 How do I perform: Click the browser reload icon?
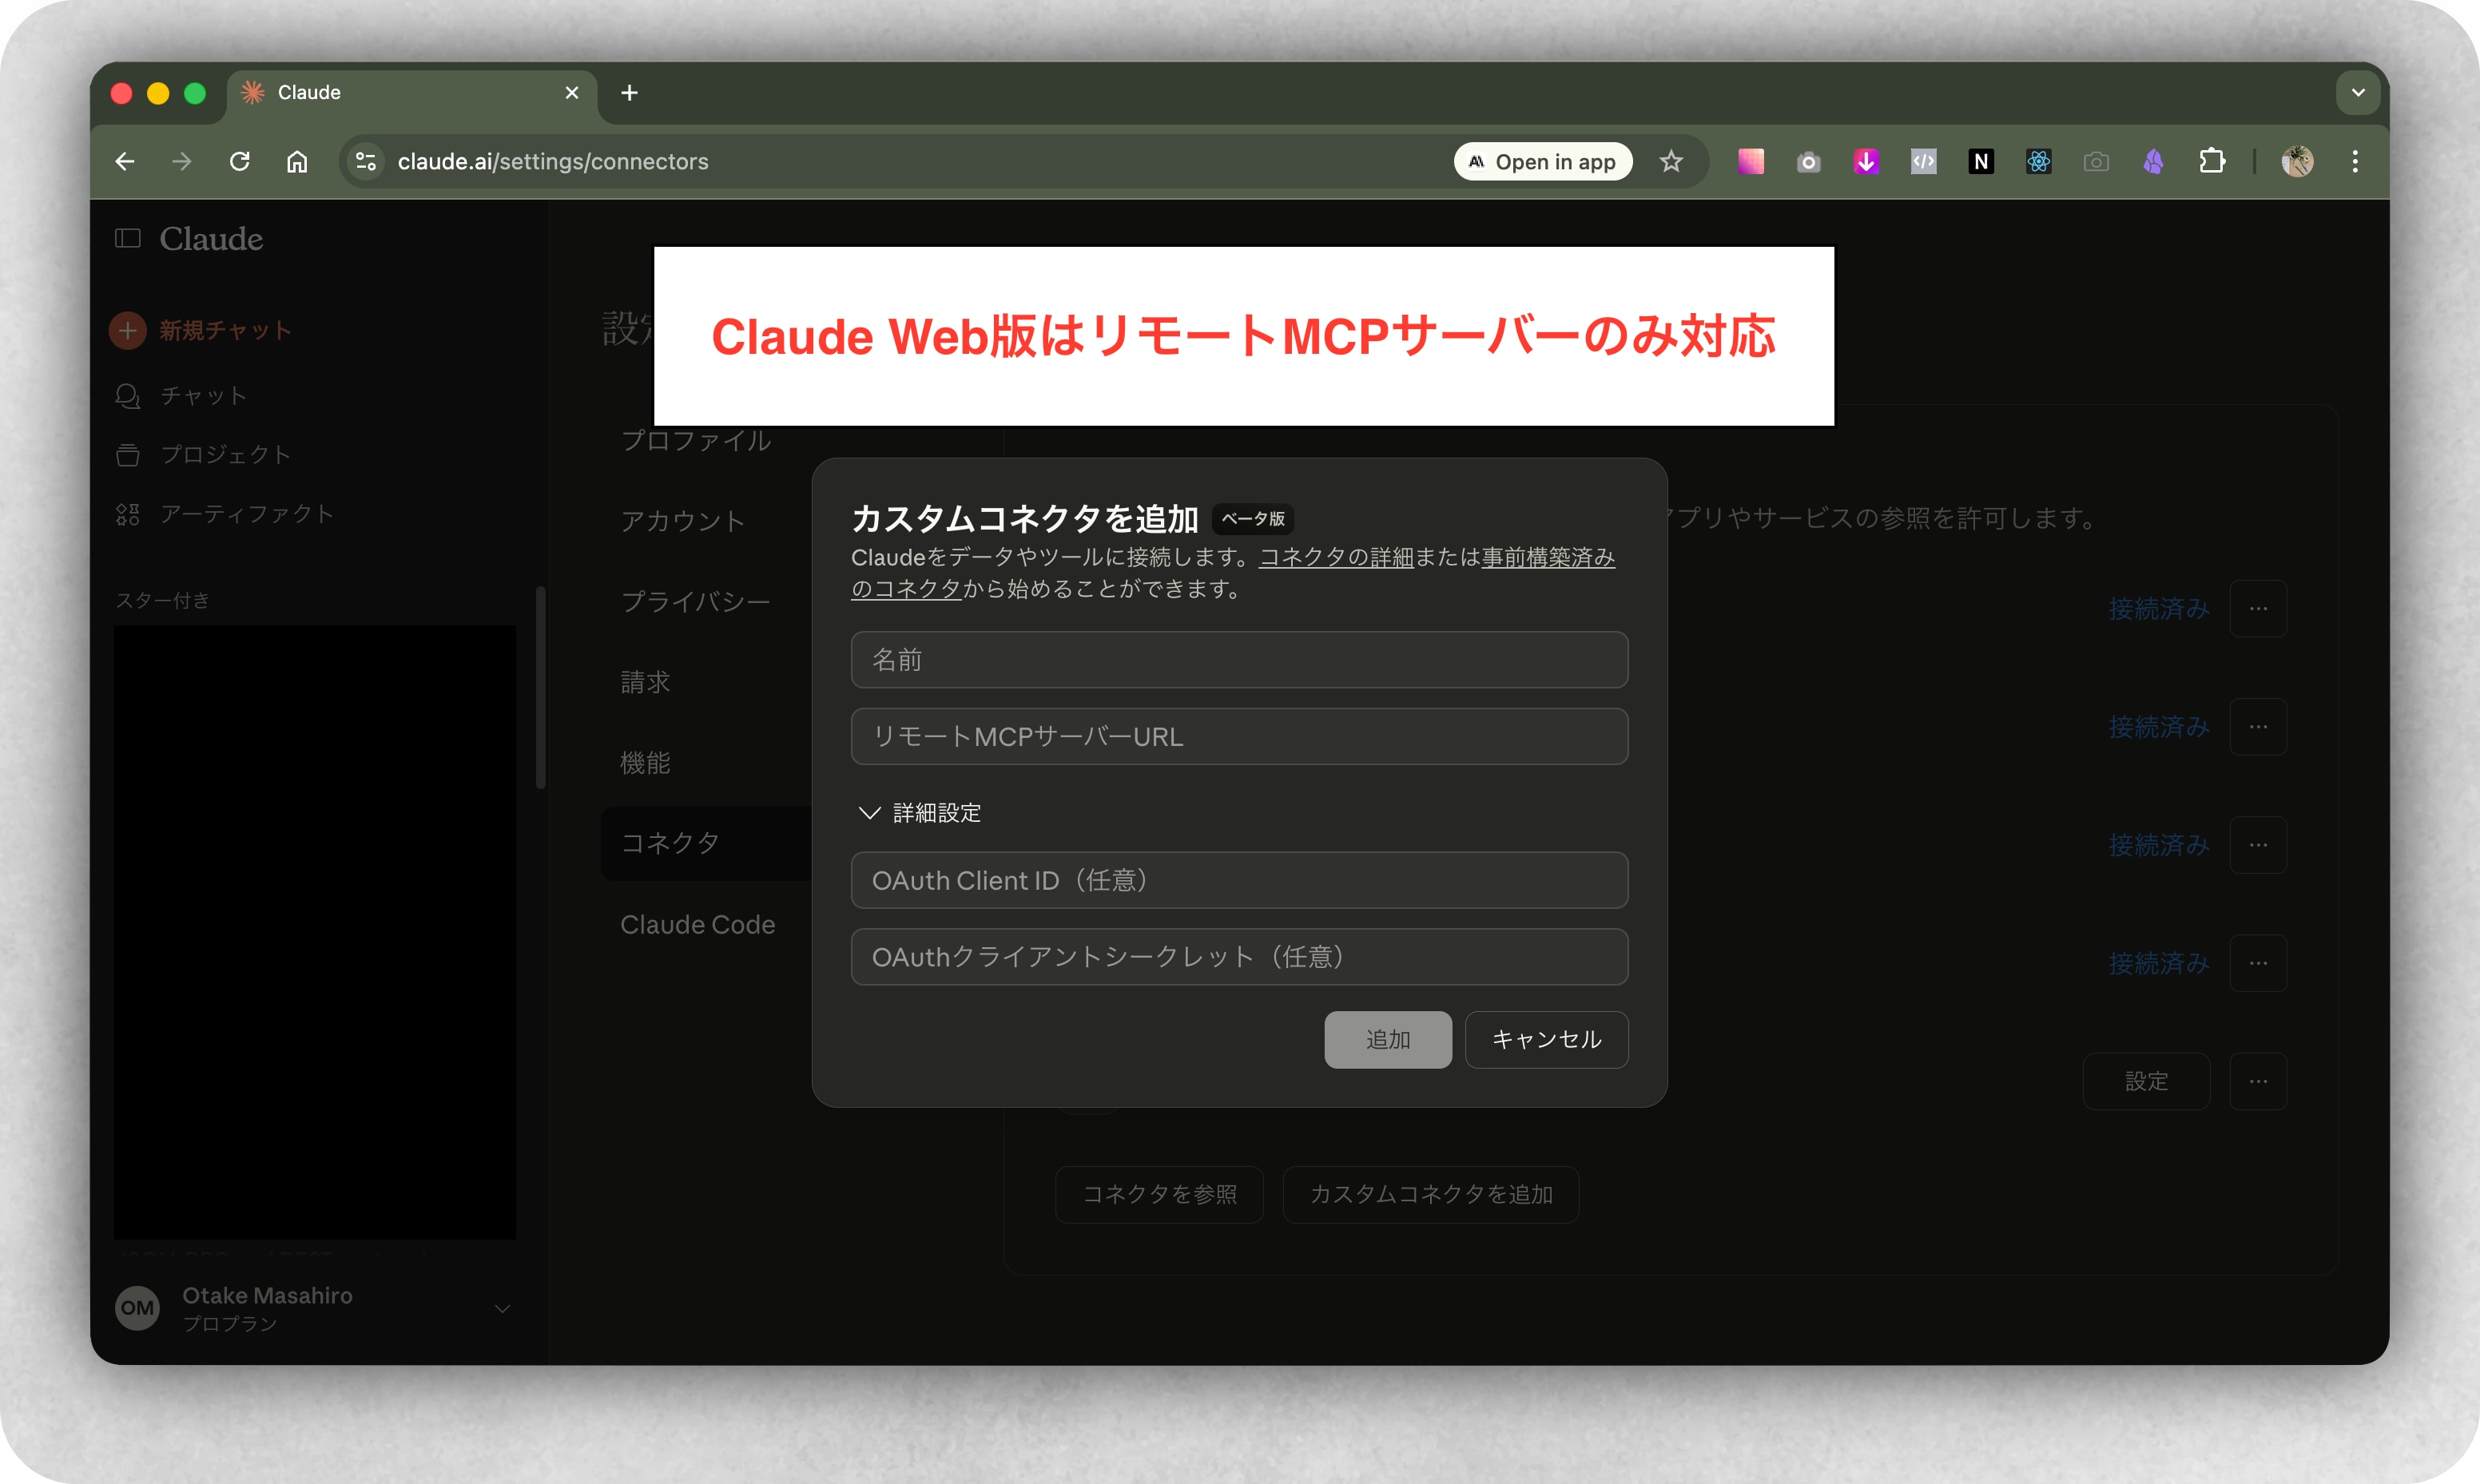pos(239,161)
